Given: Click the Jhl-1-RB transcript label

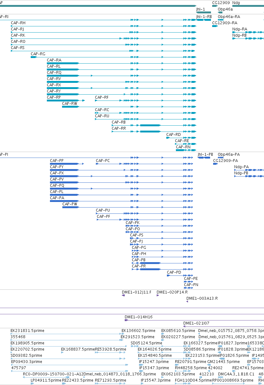Looking at the screenshot, I should coord(204,17).
